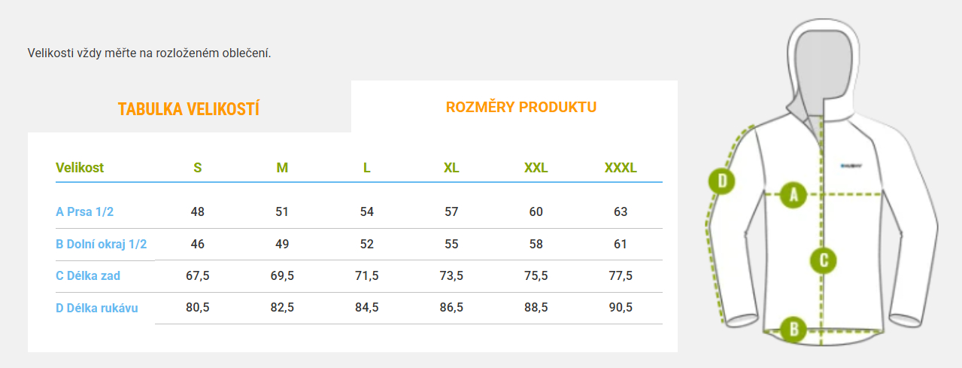The width and height of the screenshot is (962, 368).
Task: Click the B Dolní okraj 1/2 label
Action: click(x=102, y=244)
